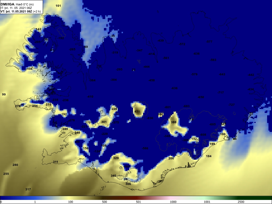The image size is (272, 204).
Task: Click the map value 226
Action: coord(114,109)
